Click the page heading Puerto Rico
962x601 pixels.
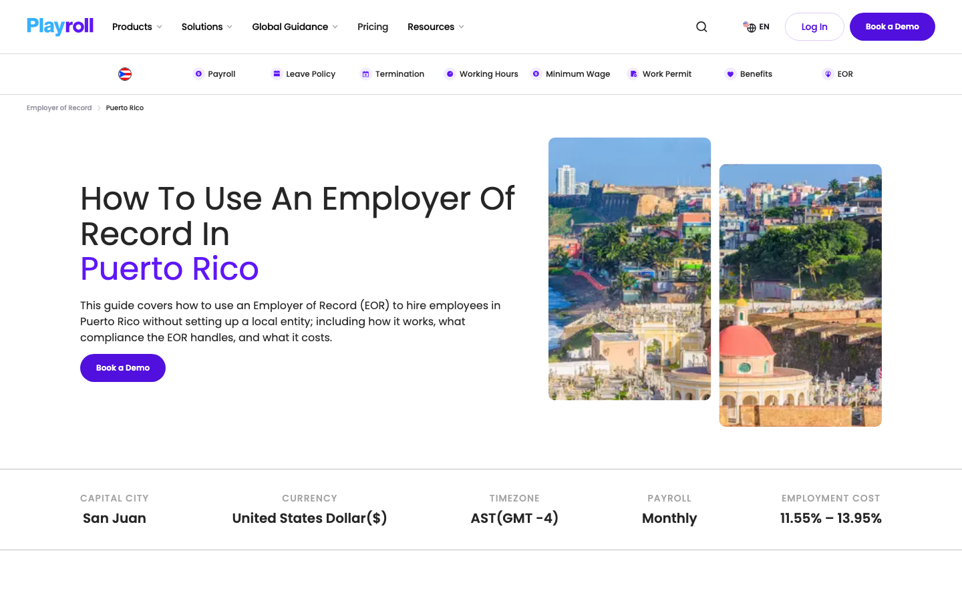[170, 268]
